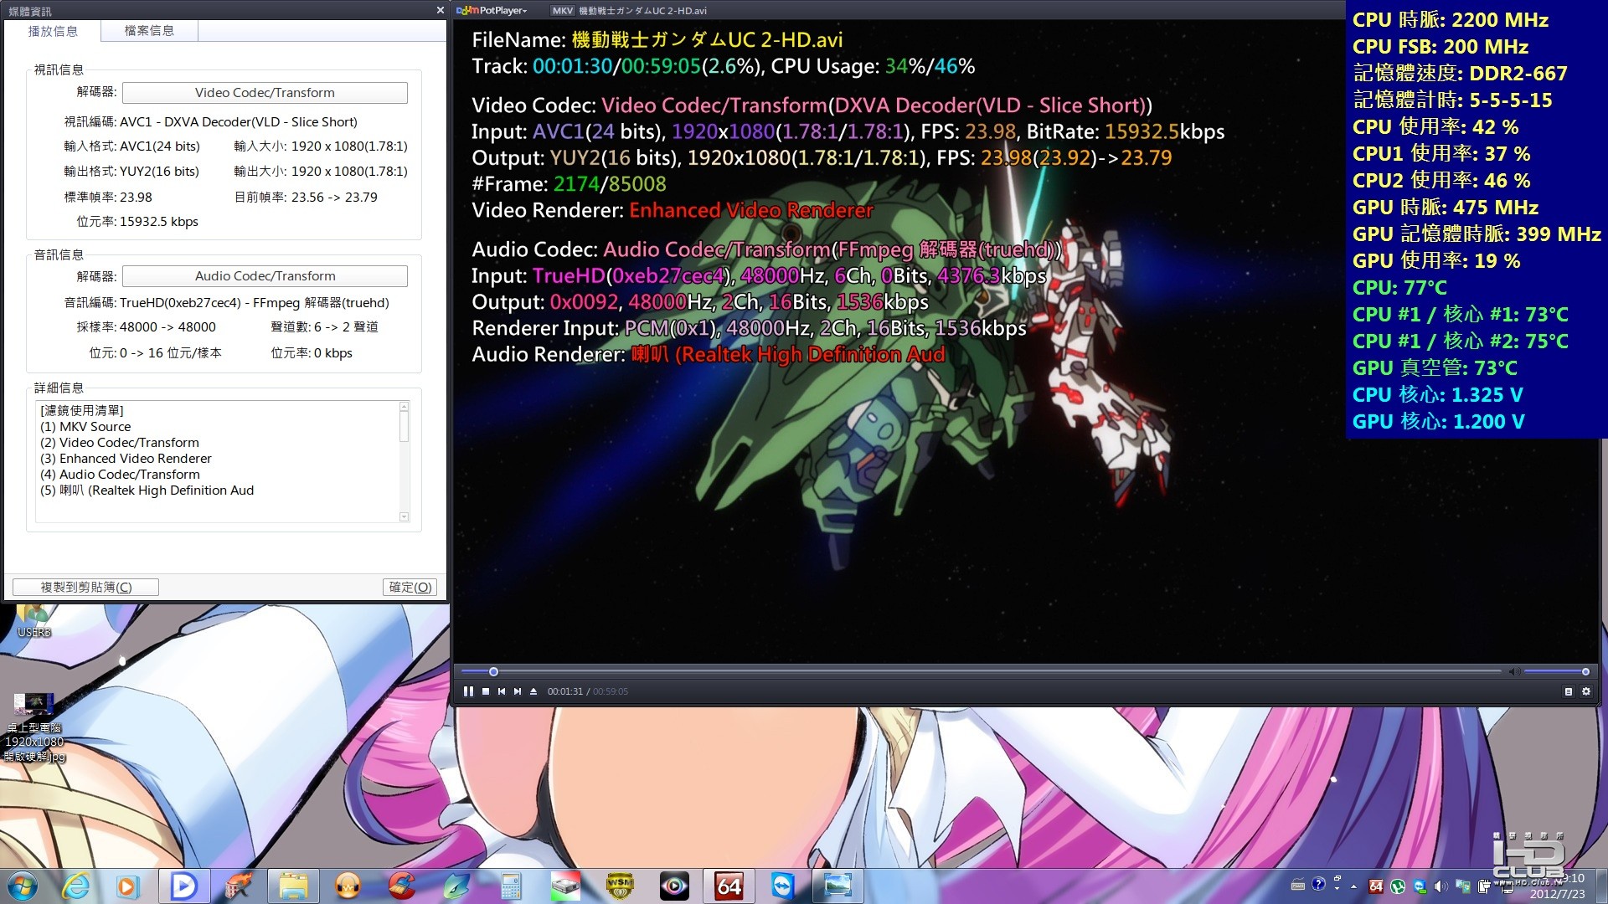Open the eye-shaped media player taskbar icon
The width and height of the screenshot is (1608, 904).
tap(674, 886)
